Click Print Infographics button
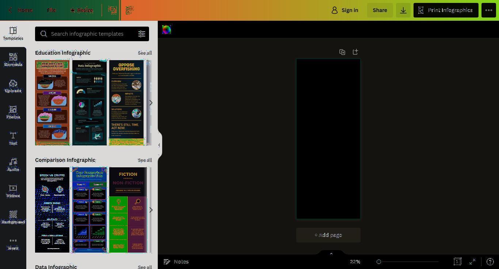The height and width of the screenshot is (269, 499). pos(446,10)
